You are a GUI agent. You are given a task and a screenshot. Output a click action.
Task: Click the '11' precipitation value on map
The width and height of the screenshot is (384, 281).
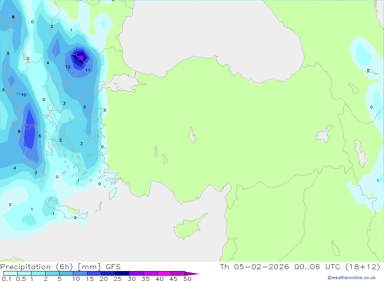tap(88, 71)
